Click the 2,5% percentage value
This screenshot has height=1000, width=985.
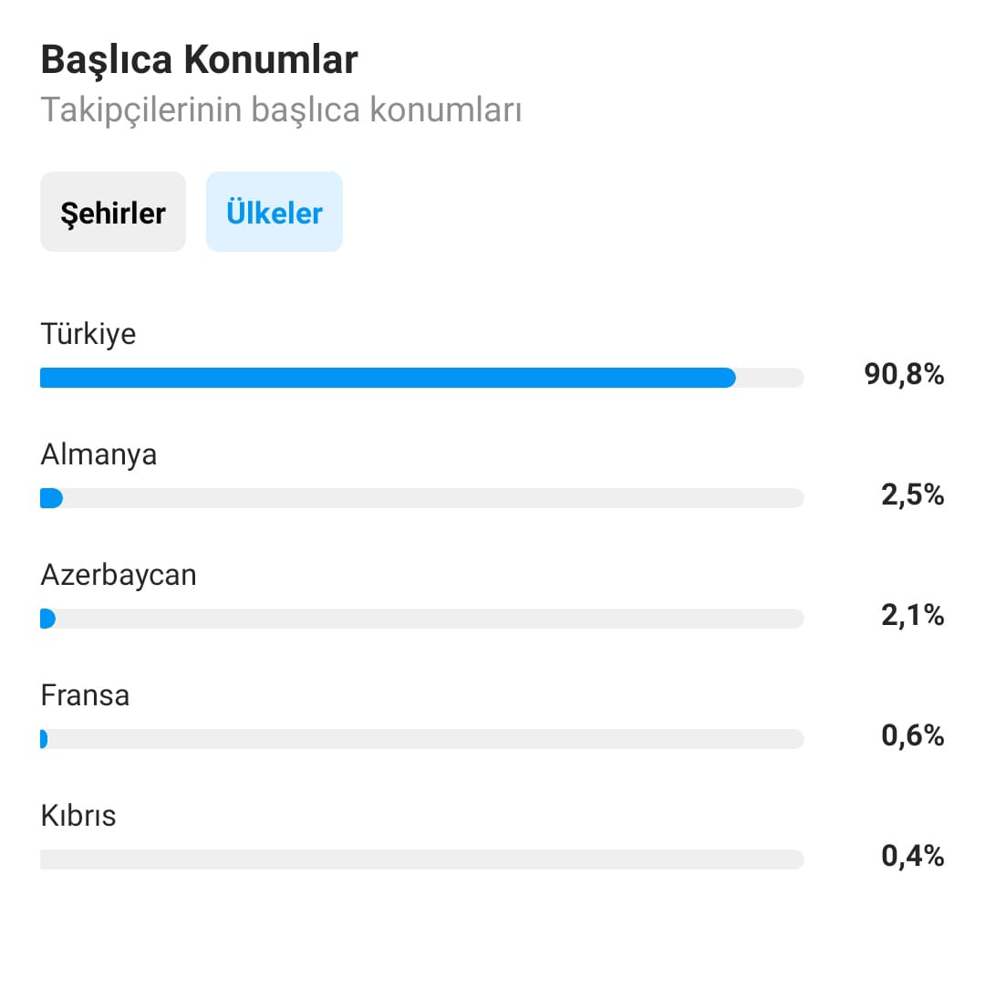click(912, 495)
